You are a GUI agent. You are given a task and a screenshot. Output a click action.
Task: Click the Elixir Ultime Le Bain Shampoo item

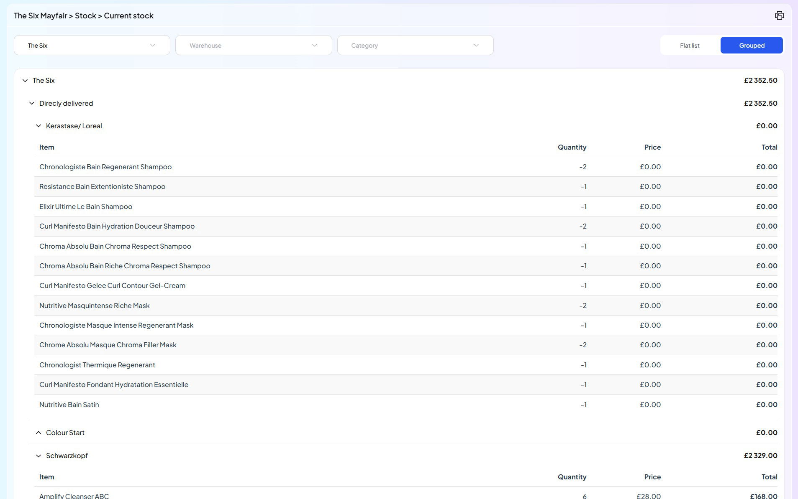(x=86, y=206)
